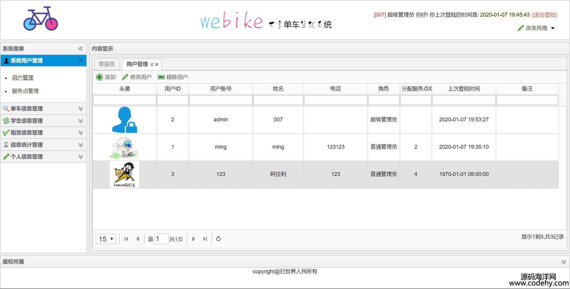Click the user account filter input field
570x289 pixels.
[x=221, y=100]
